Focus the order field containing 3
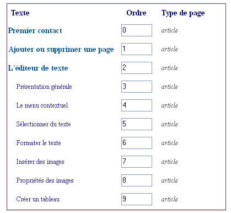The image size is (231, 213). pyautogui.click(x=137, y=87)
